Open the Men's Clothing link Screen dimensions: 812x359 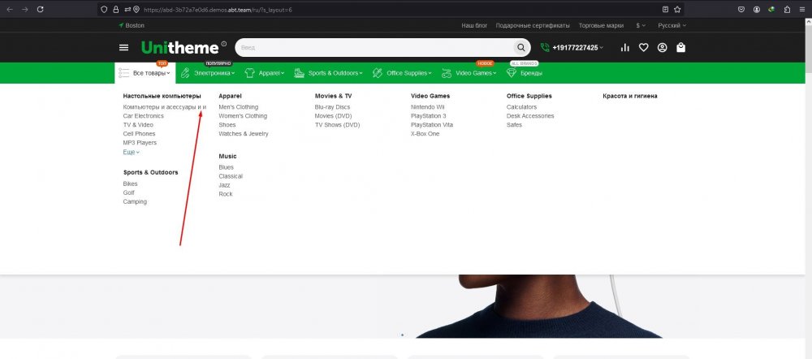pos(238,106)
